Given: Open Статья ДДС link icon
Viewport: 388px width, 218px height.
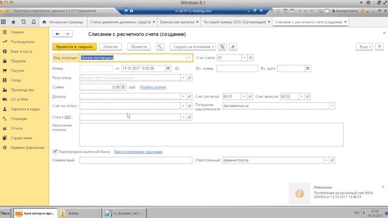Looking at the screenshot, I should point(189,117).
